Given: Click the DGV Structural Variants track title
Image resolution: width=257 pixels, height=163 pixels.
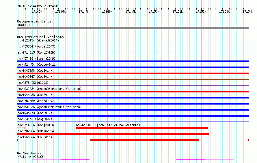Looking at the screenshot, I should pyautogui.click(x=40, y=37).
